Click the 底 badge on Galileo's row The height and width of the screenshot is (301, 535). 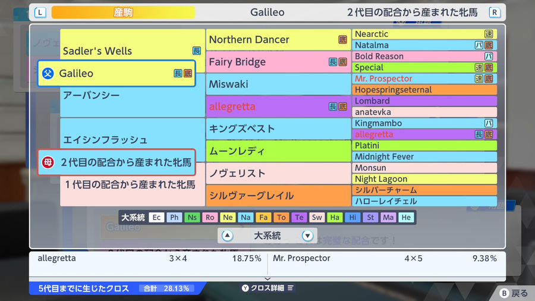(x=188, y=73)
